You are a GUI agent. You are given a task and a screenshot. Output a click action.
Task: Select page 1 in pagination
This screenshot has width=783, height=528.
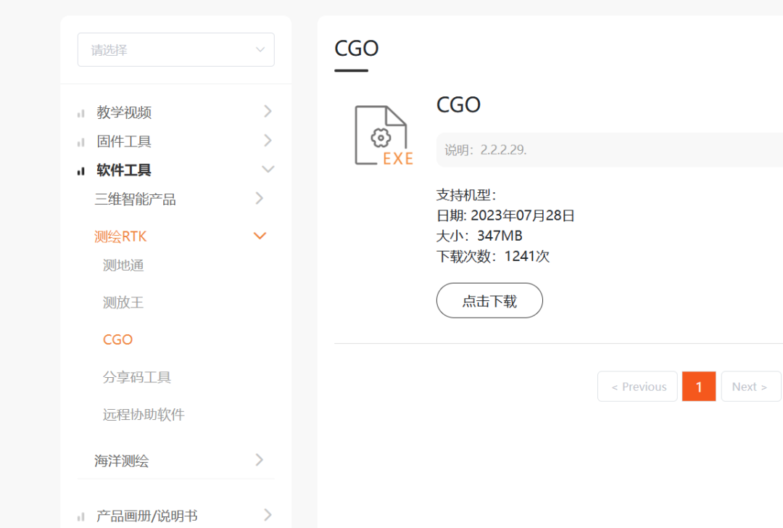point(699,386)
